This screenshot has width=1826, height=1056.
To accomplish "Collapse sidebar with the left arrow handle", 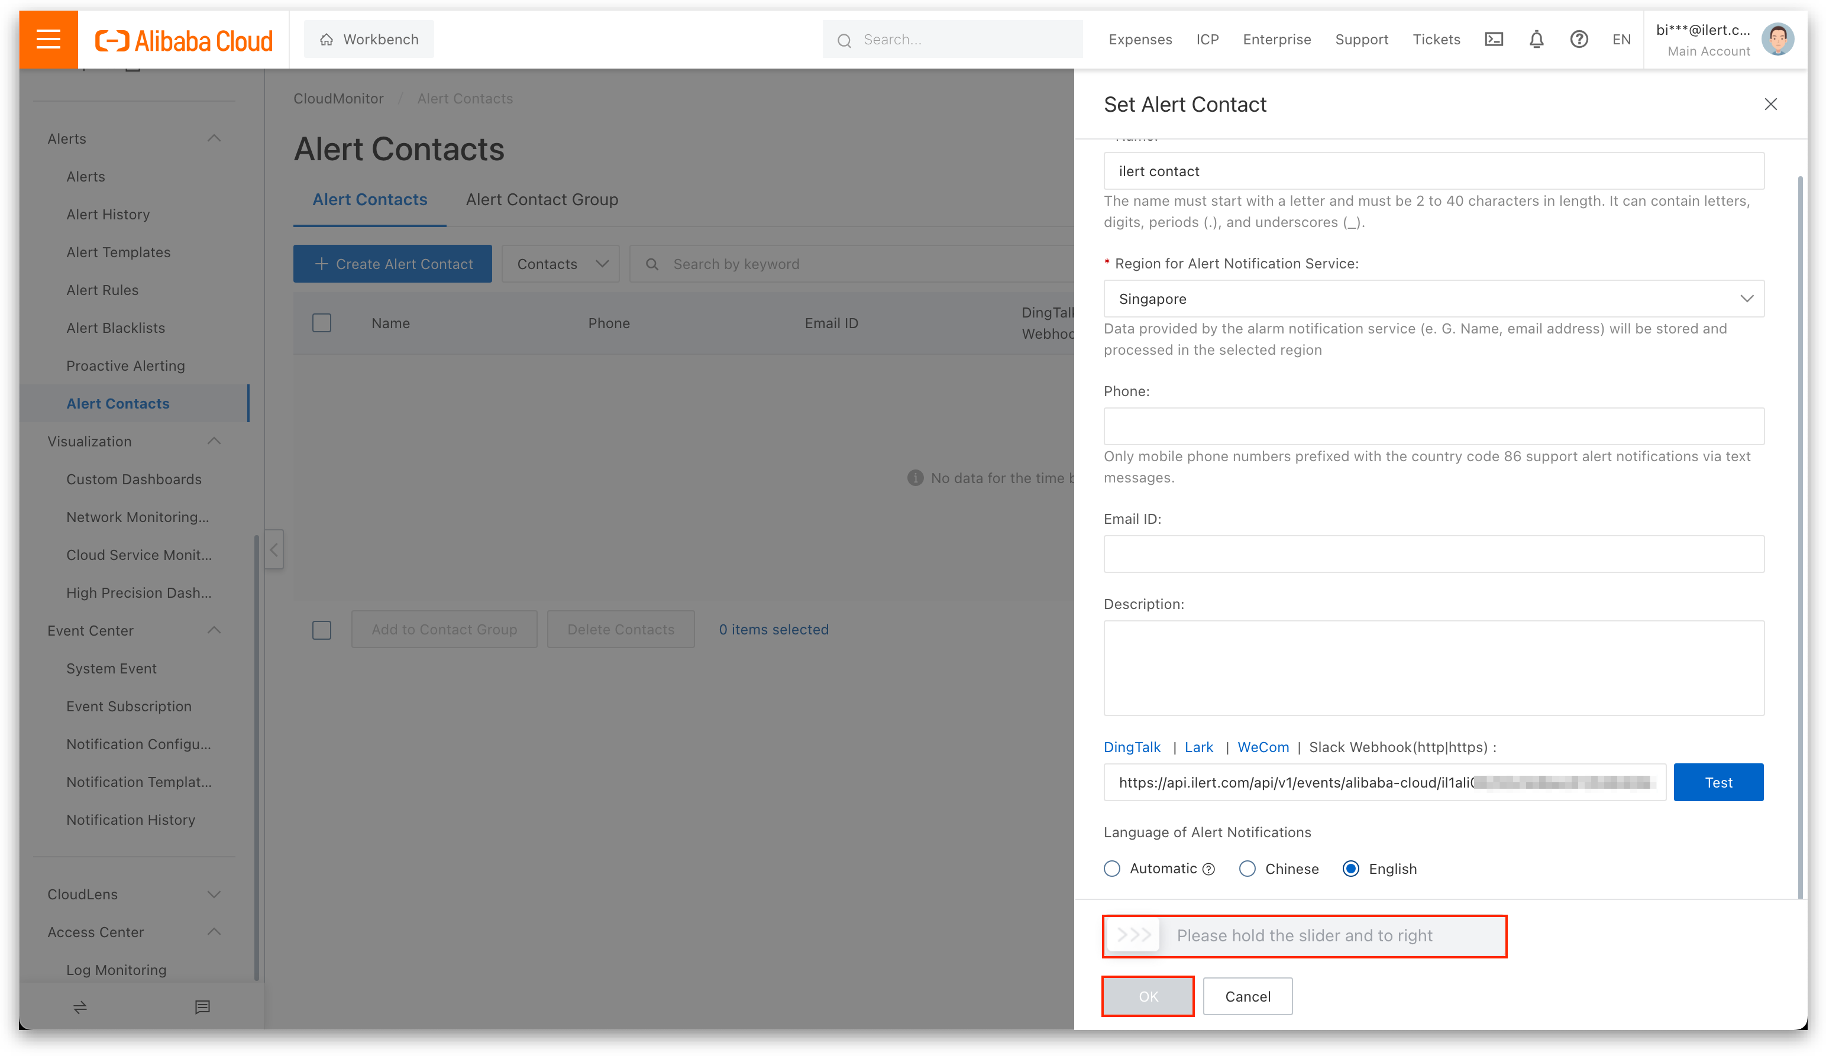I will click(x=274, y=550).
